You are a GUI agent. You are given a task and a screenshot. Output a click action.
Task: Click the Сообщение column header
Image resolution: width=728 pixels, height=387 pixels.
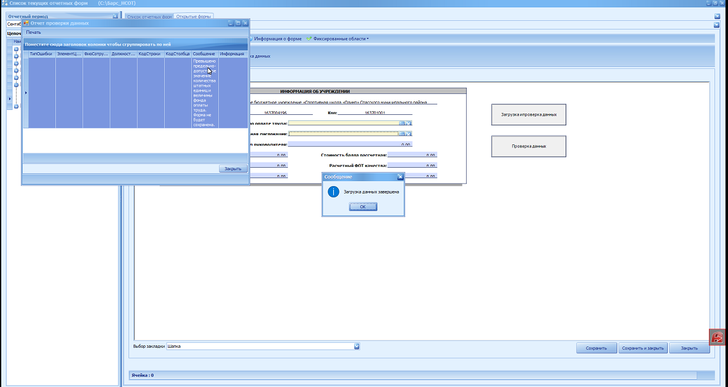(205, 54)
